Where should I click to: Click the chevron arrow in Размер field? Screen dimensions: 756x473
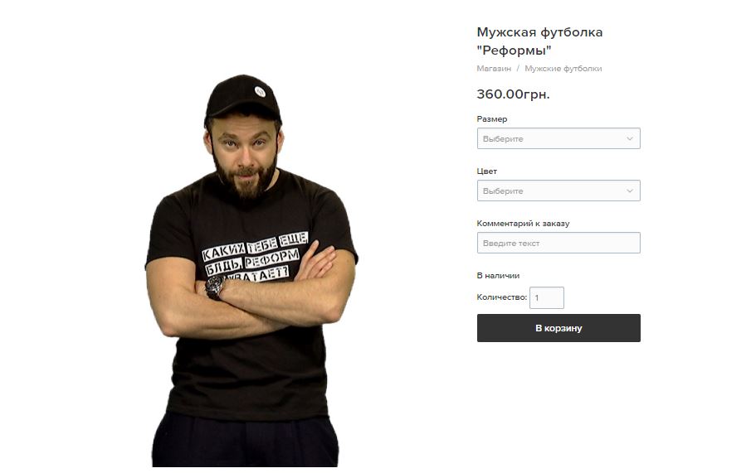coord(629,138)
